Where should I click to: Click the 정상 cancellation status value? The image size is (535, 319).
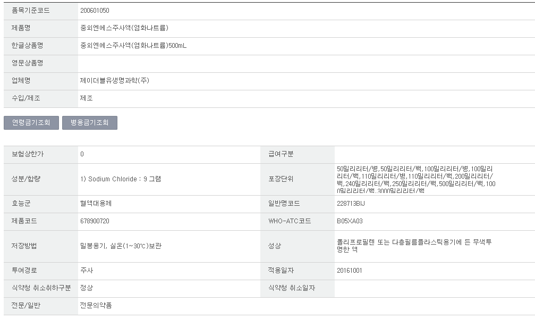(x=87, y=288)
